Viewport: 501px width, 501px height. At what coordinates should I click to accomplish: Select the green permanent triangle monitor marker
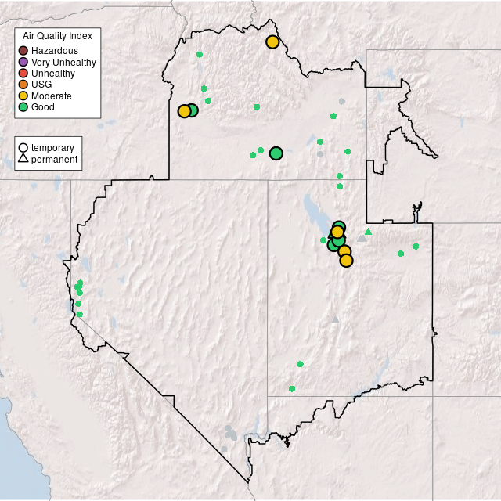[x=368, y=231]
